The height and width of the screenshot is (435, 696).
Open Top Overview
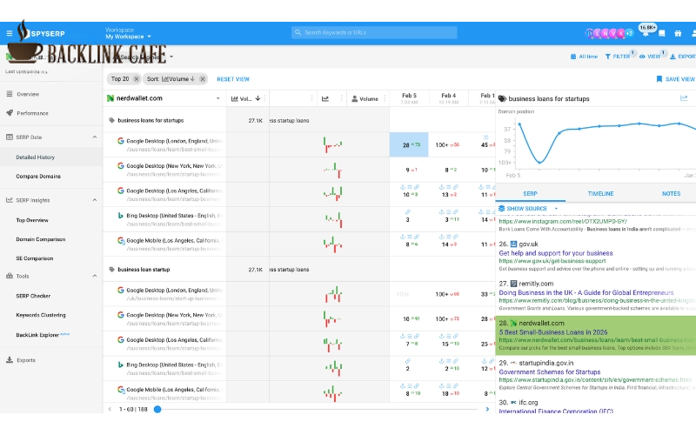pyautogui.click(x=32, y=220)
